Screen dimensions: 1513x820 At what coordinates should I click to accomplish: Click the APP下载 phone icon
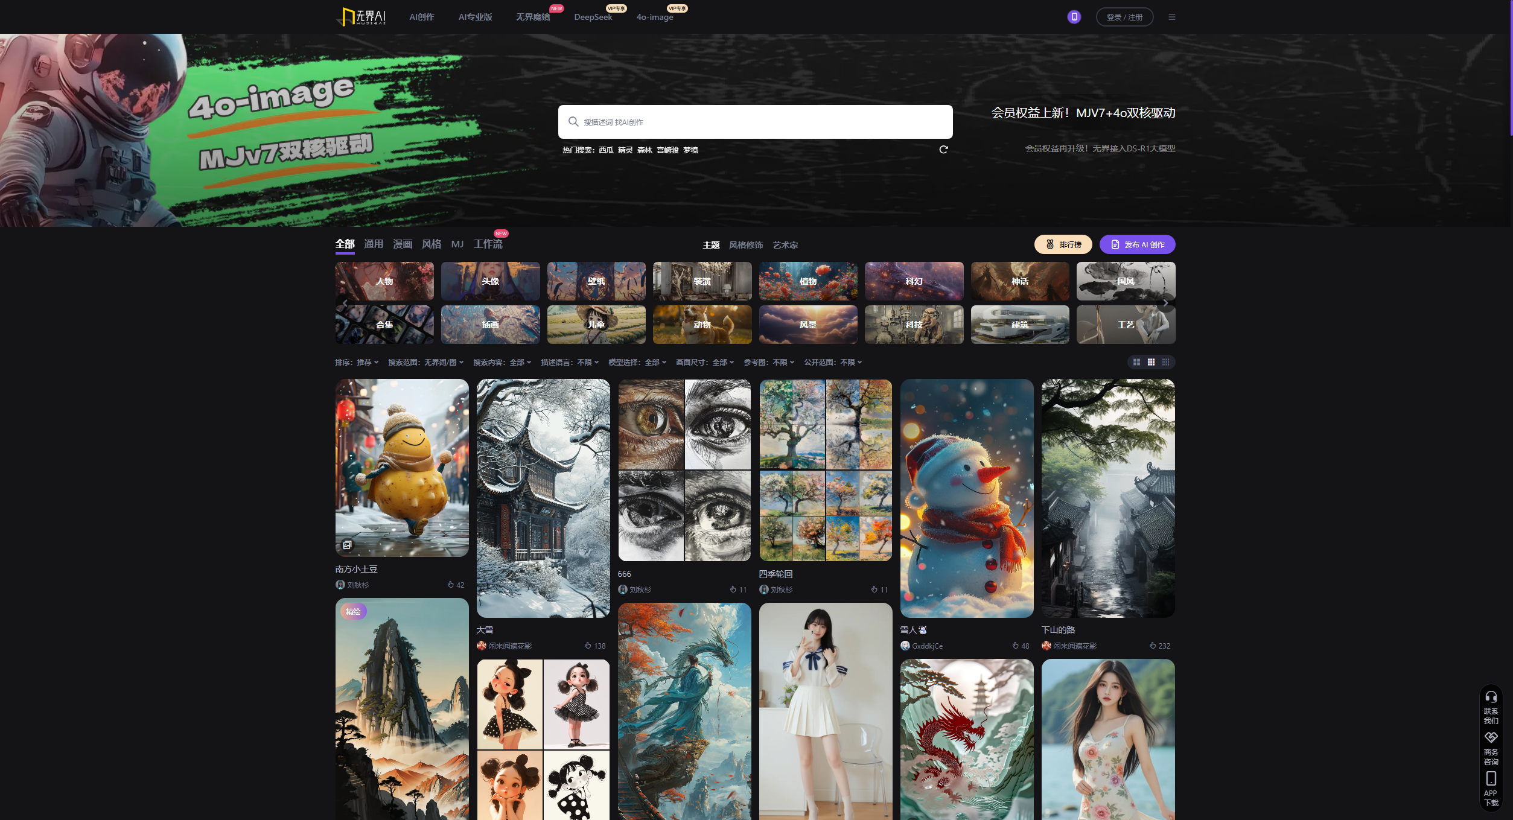1491,778
